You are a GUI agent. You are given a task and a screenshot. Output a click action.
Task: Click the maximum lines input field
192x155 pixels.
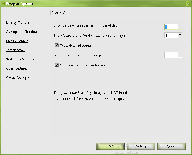coord(171,55)
